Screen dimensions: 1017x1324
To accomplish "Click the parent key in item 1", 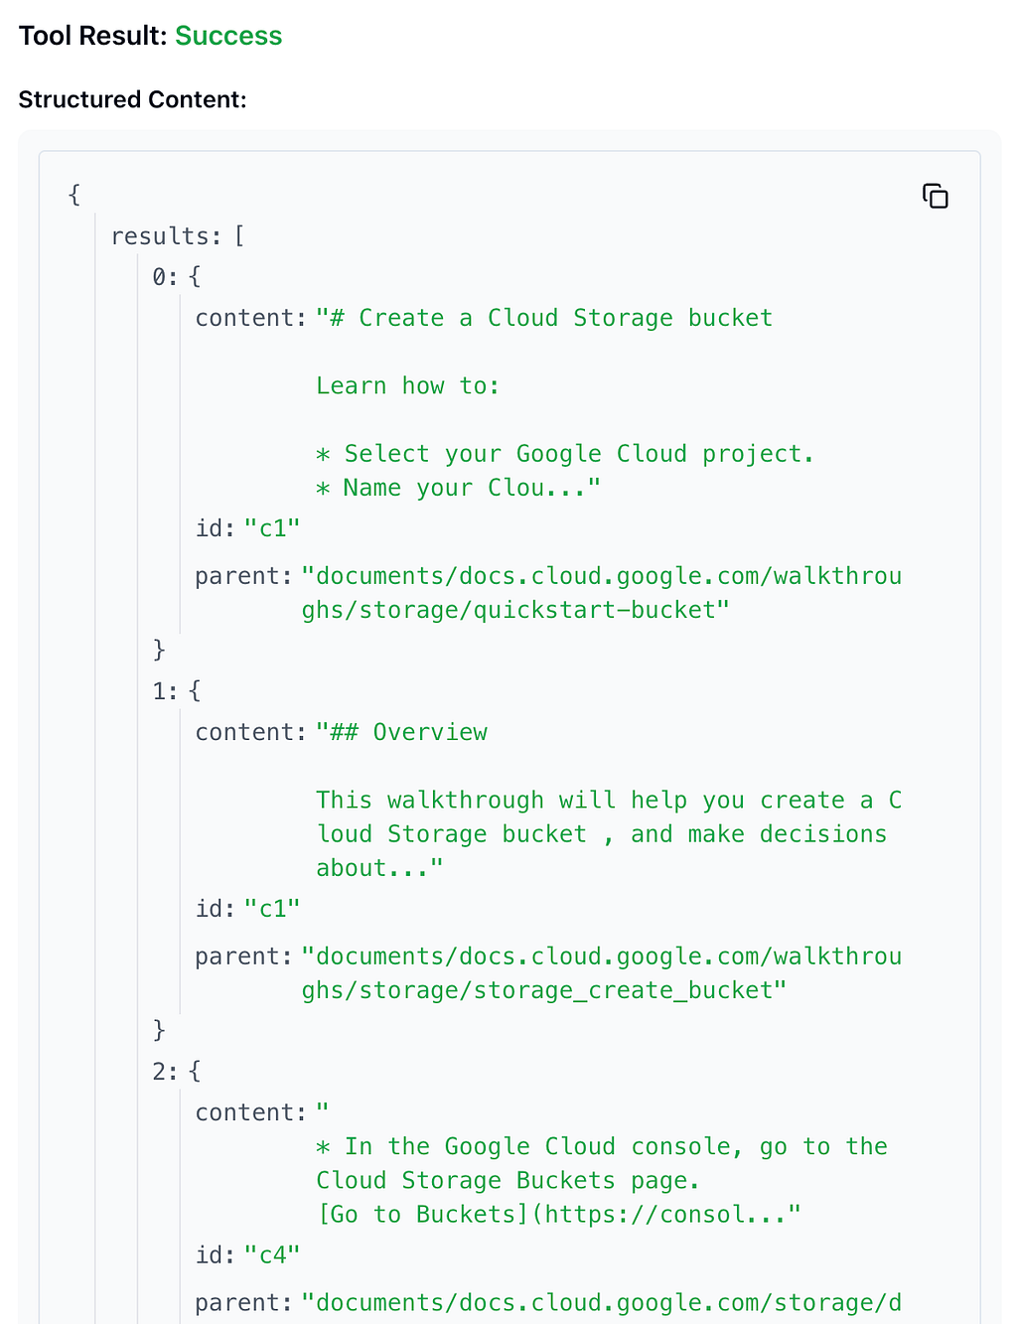I will 243,956.
